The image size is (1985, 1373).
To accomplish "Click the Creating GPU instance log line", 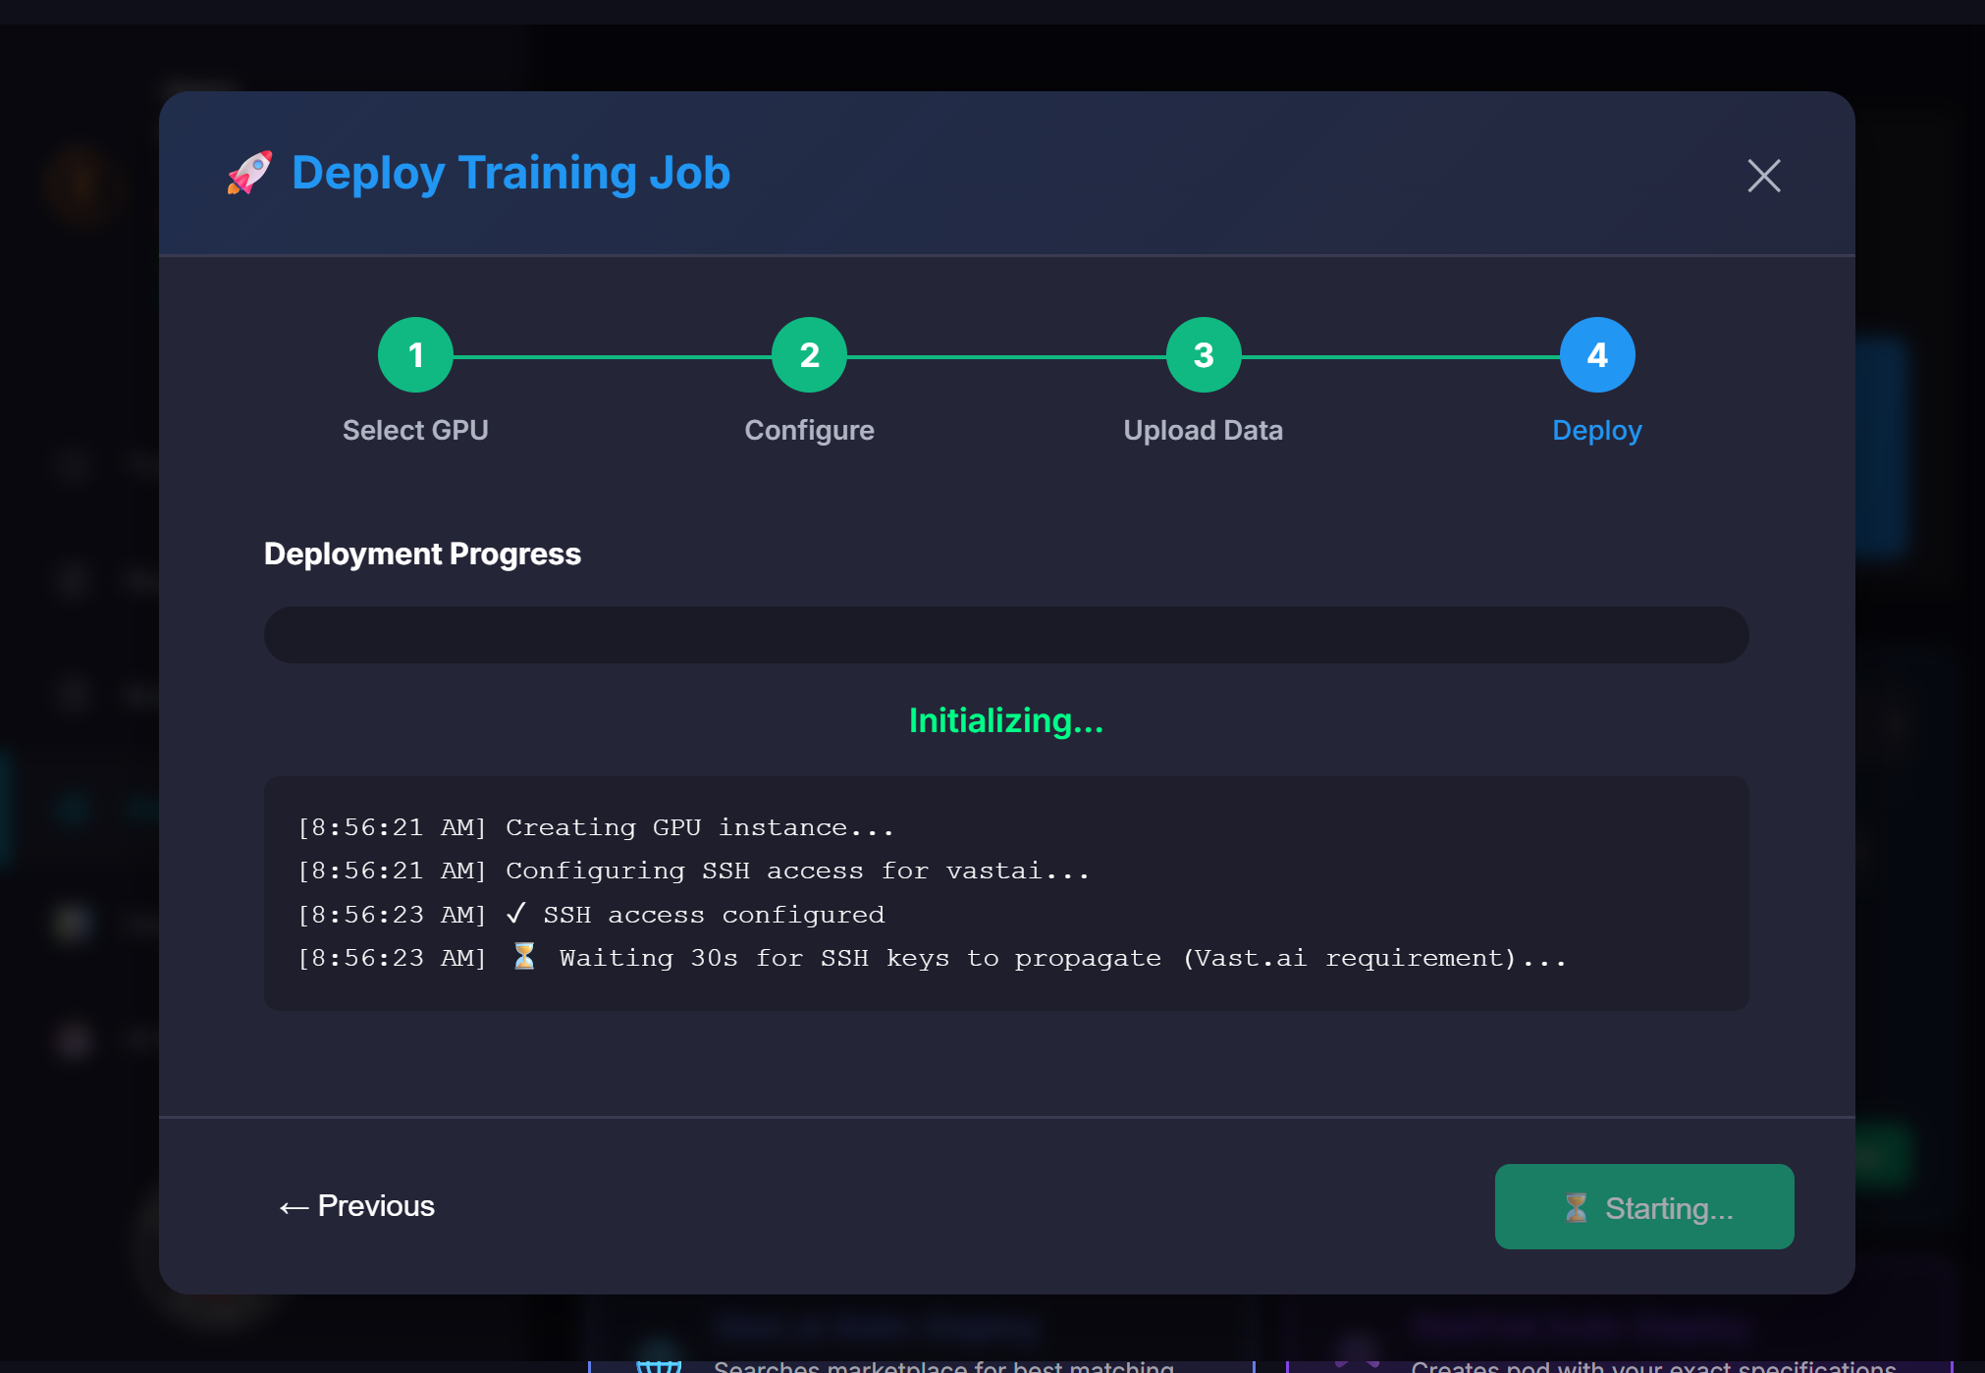I will 595,826.
